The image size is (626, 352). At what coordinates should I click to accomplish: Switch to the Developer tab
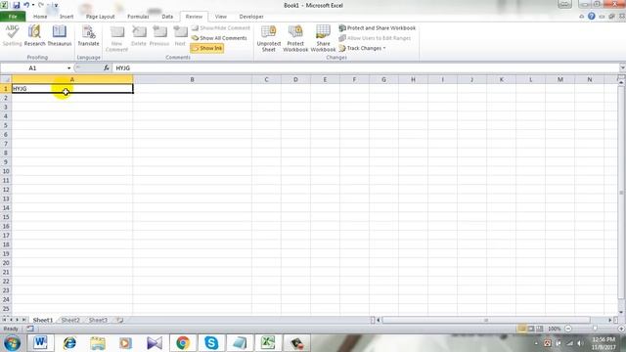(251, 17)
